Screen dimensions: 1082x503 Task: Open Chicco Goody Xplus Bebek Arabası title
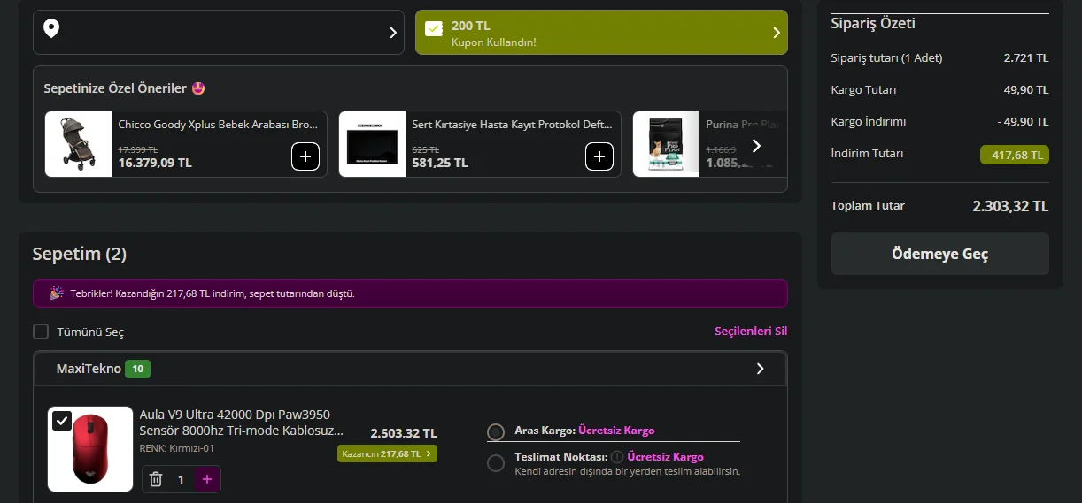click(218, 125)
